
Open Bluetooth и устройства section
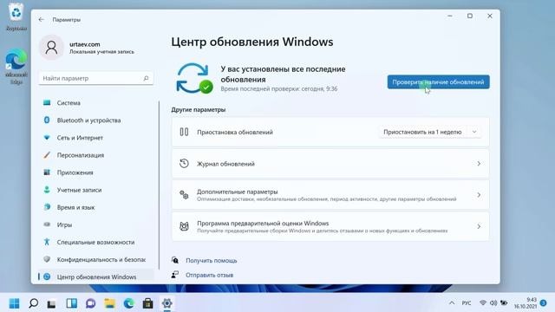tap(96, 120)
